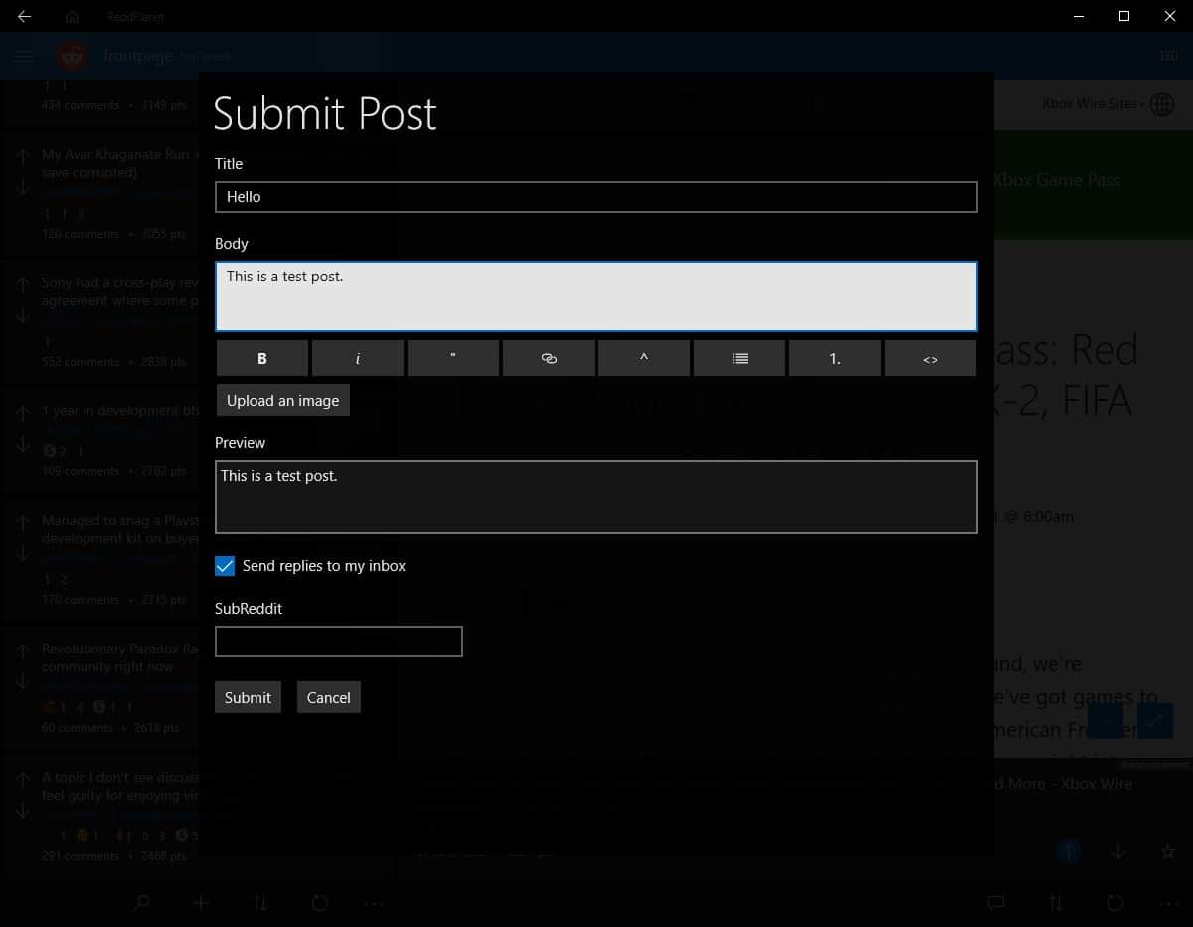This screenshot has width=1193, height=927.
Task: Apply italic formatting with the i button
Action: pyautogui.click(x=358, y=358)
